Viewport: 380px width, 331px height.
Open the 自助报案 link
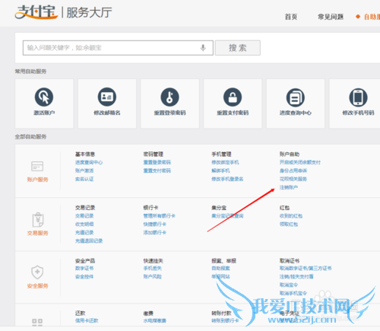point(220,269)
